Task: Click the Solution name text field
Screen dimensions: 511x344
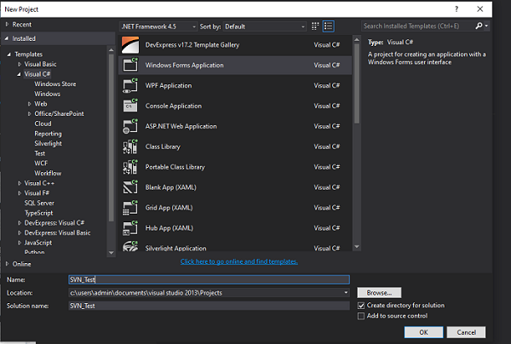Action: pyautogui.click(x=209, y=305)
